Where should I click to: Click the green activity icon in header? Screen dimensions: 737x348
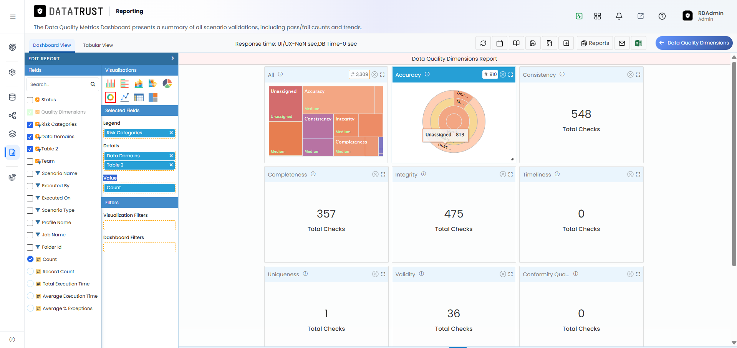click(579, 16)
